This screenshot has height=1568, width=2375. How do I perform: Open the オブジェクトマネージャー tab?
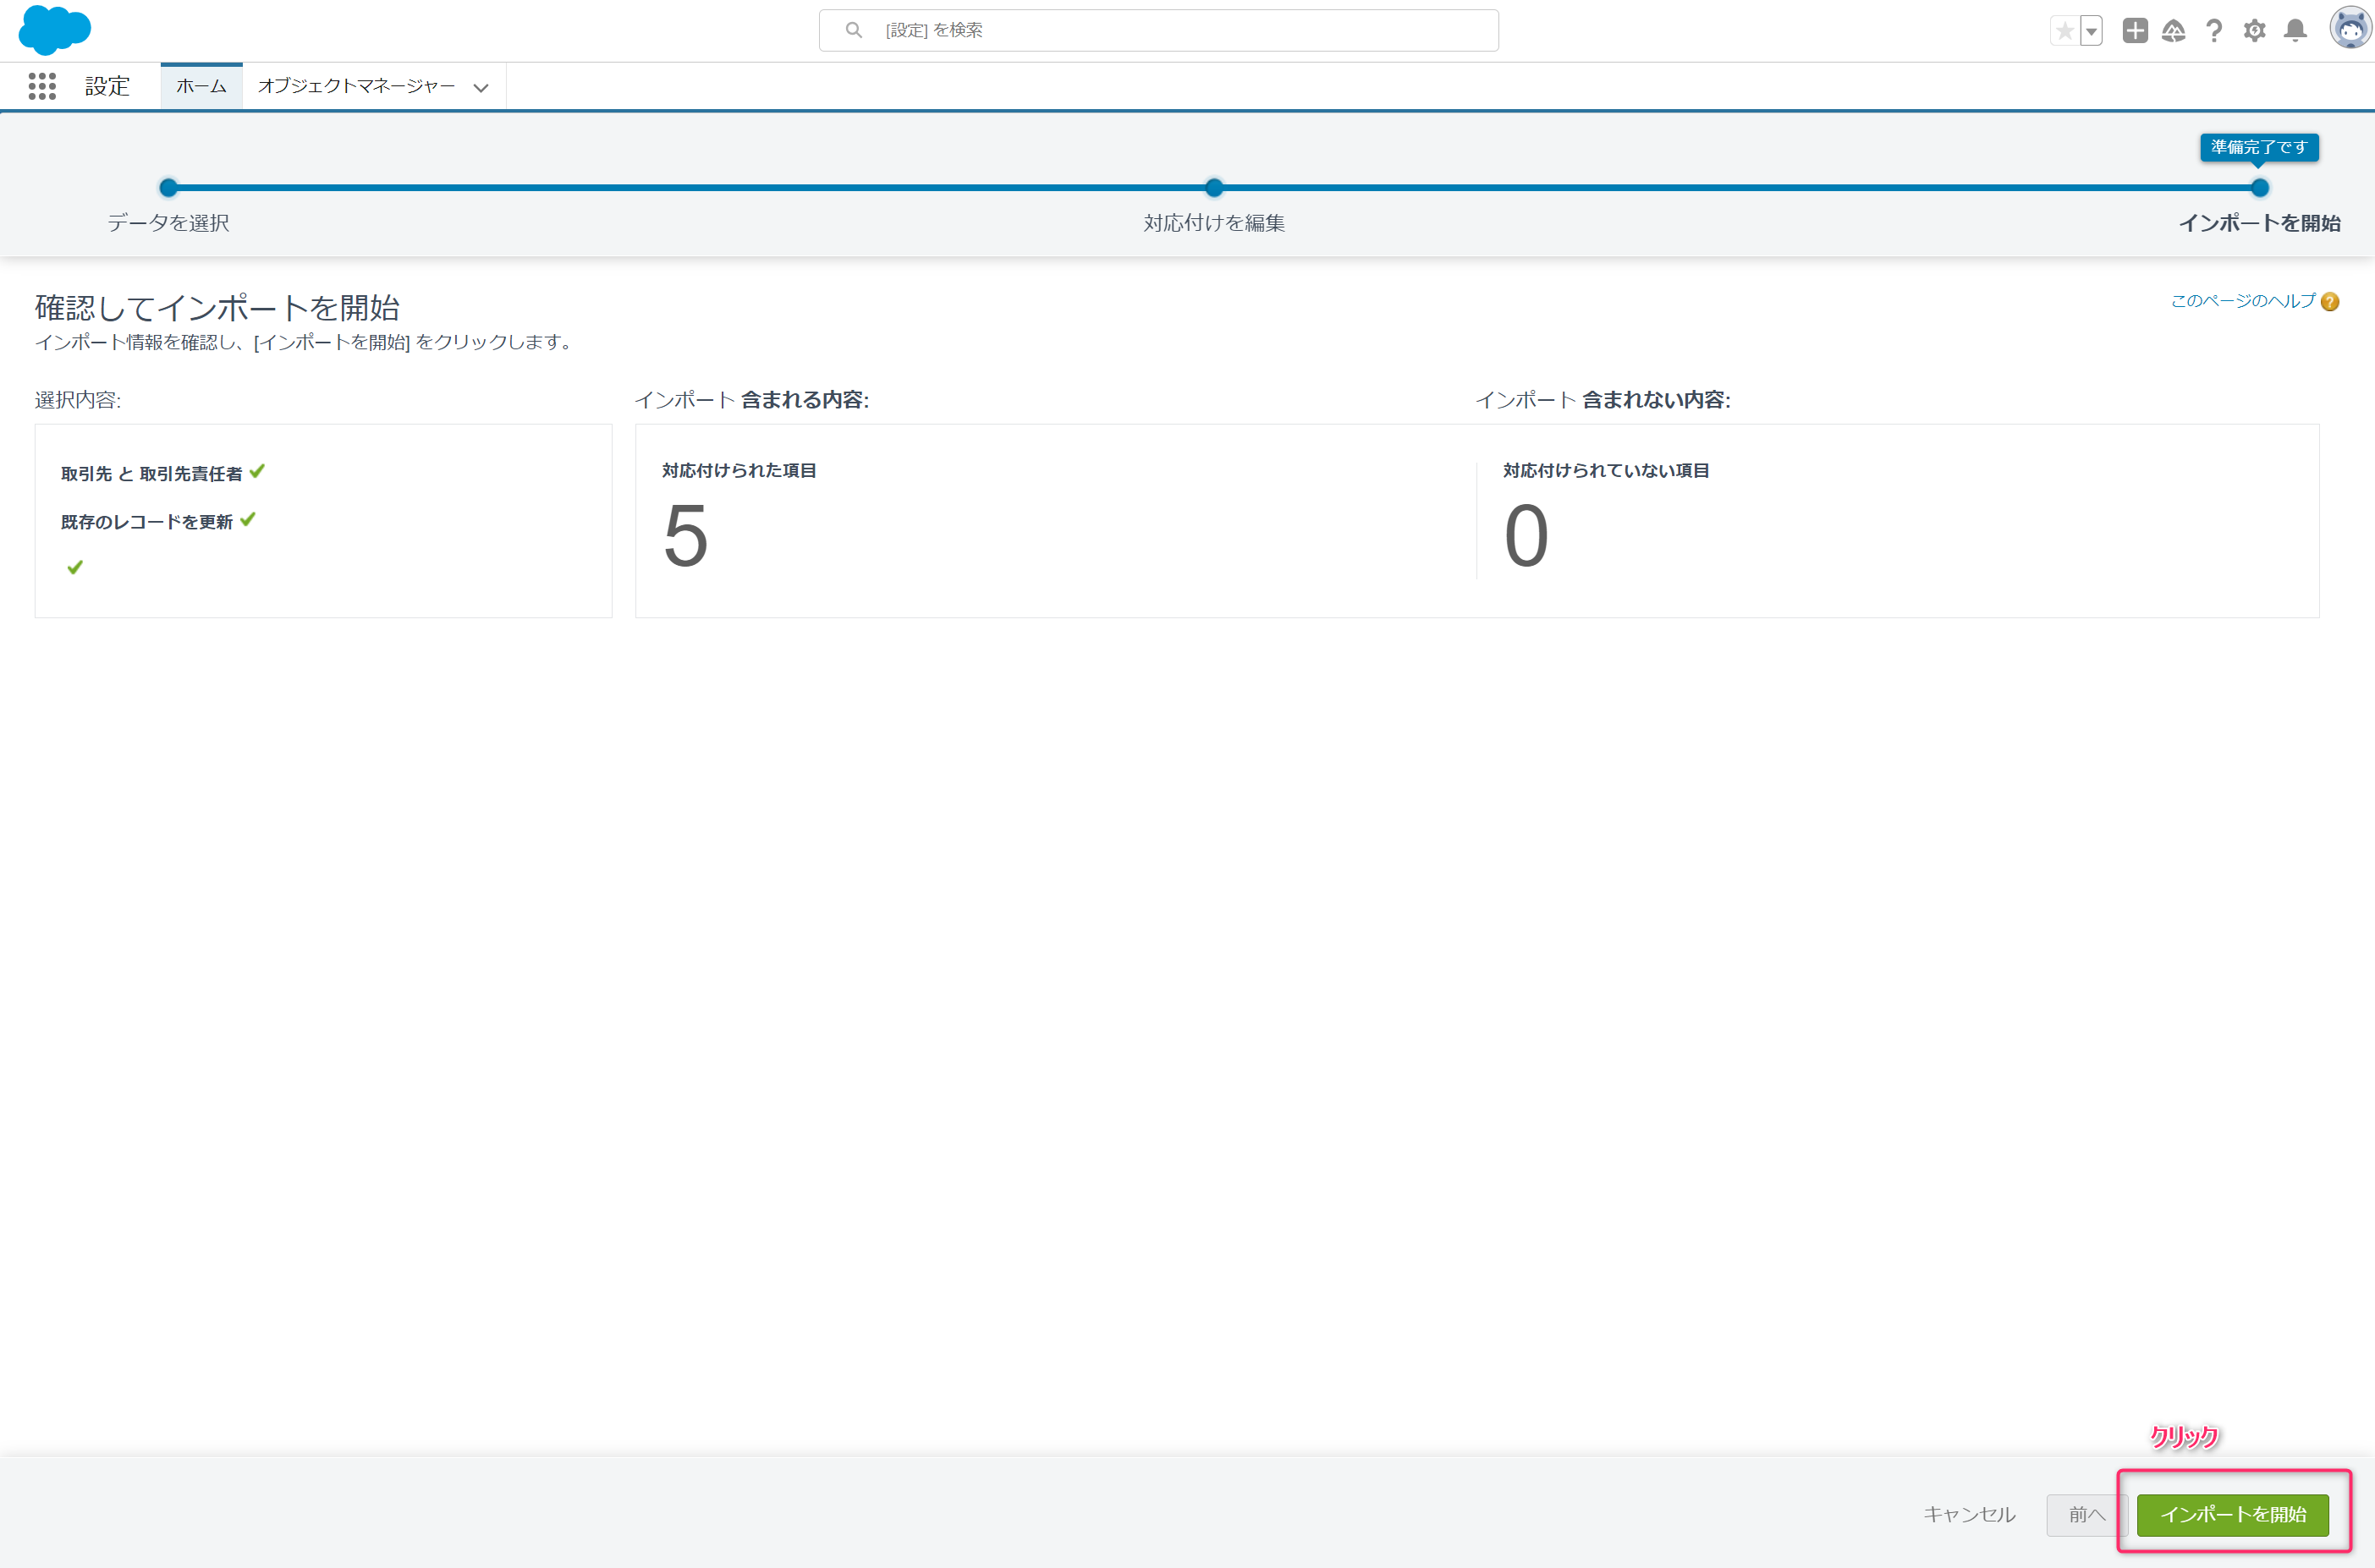click(x=356, y=86)
